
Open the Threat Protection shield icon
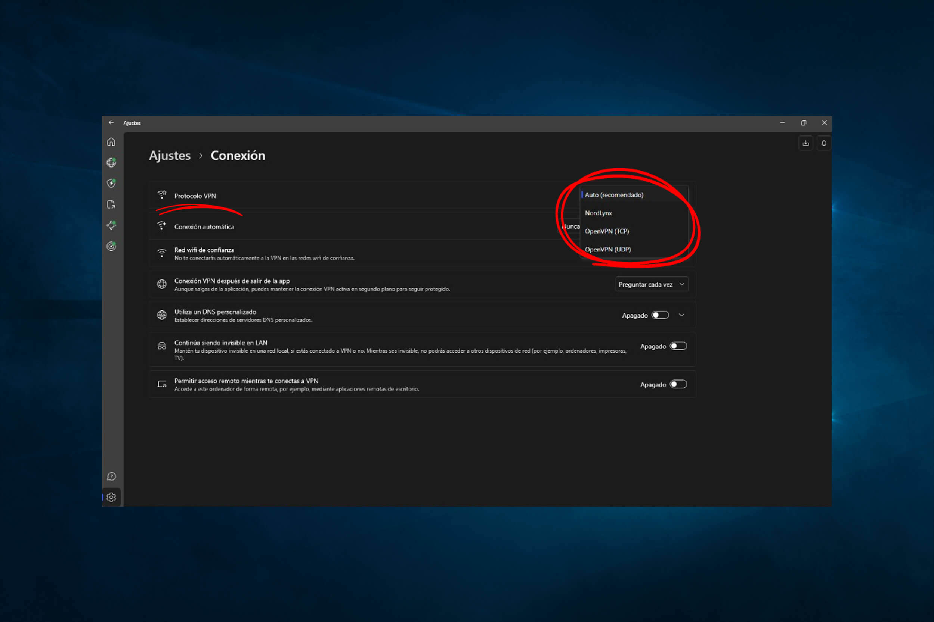[111, 183]
